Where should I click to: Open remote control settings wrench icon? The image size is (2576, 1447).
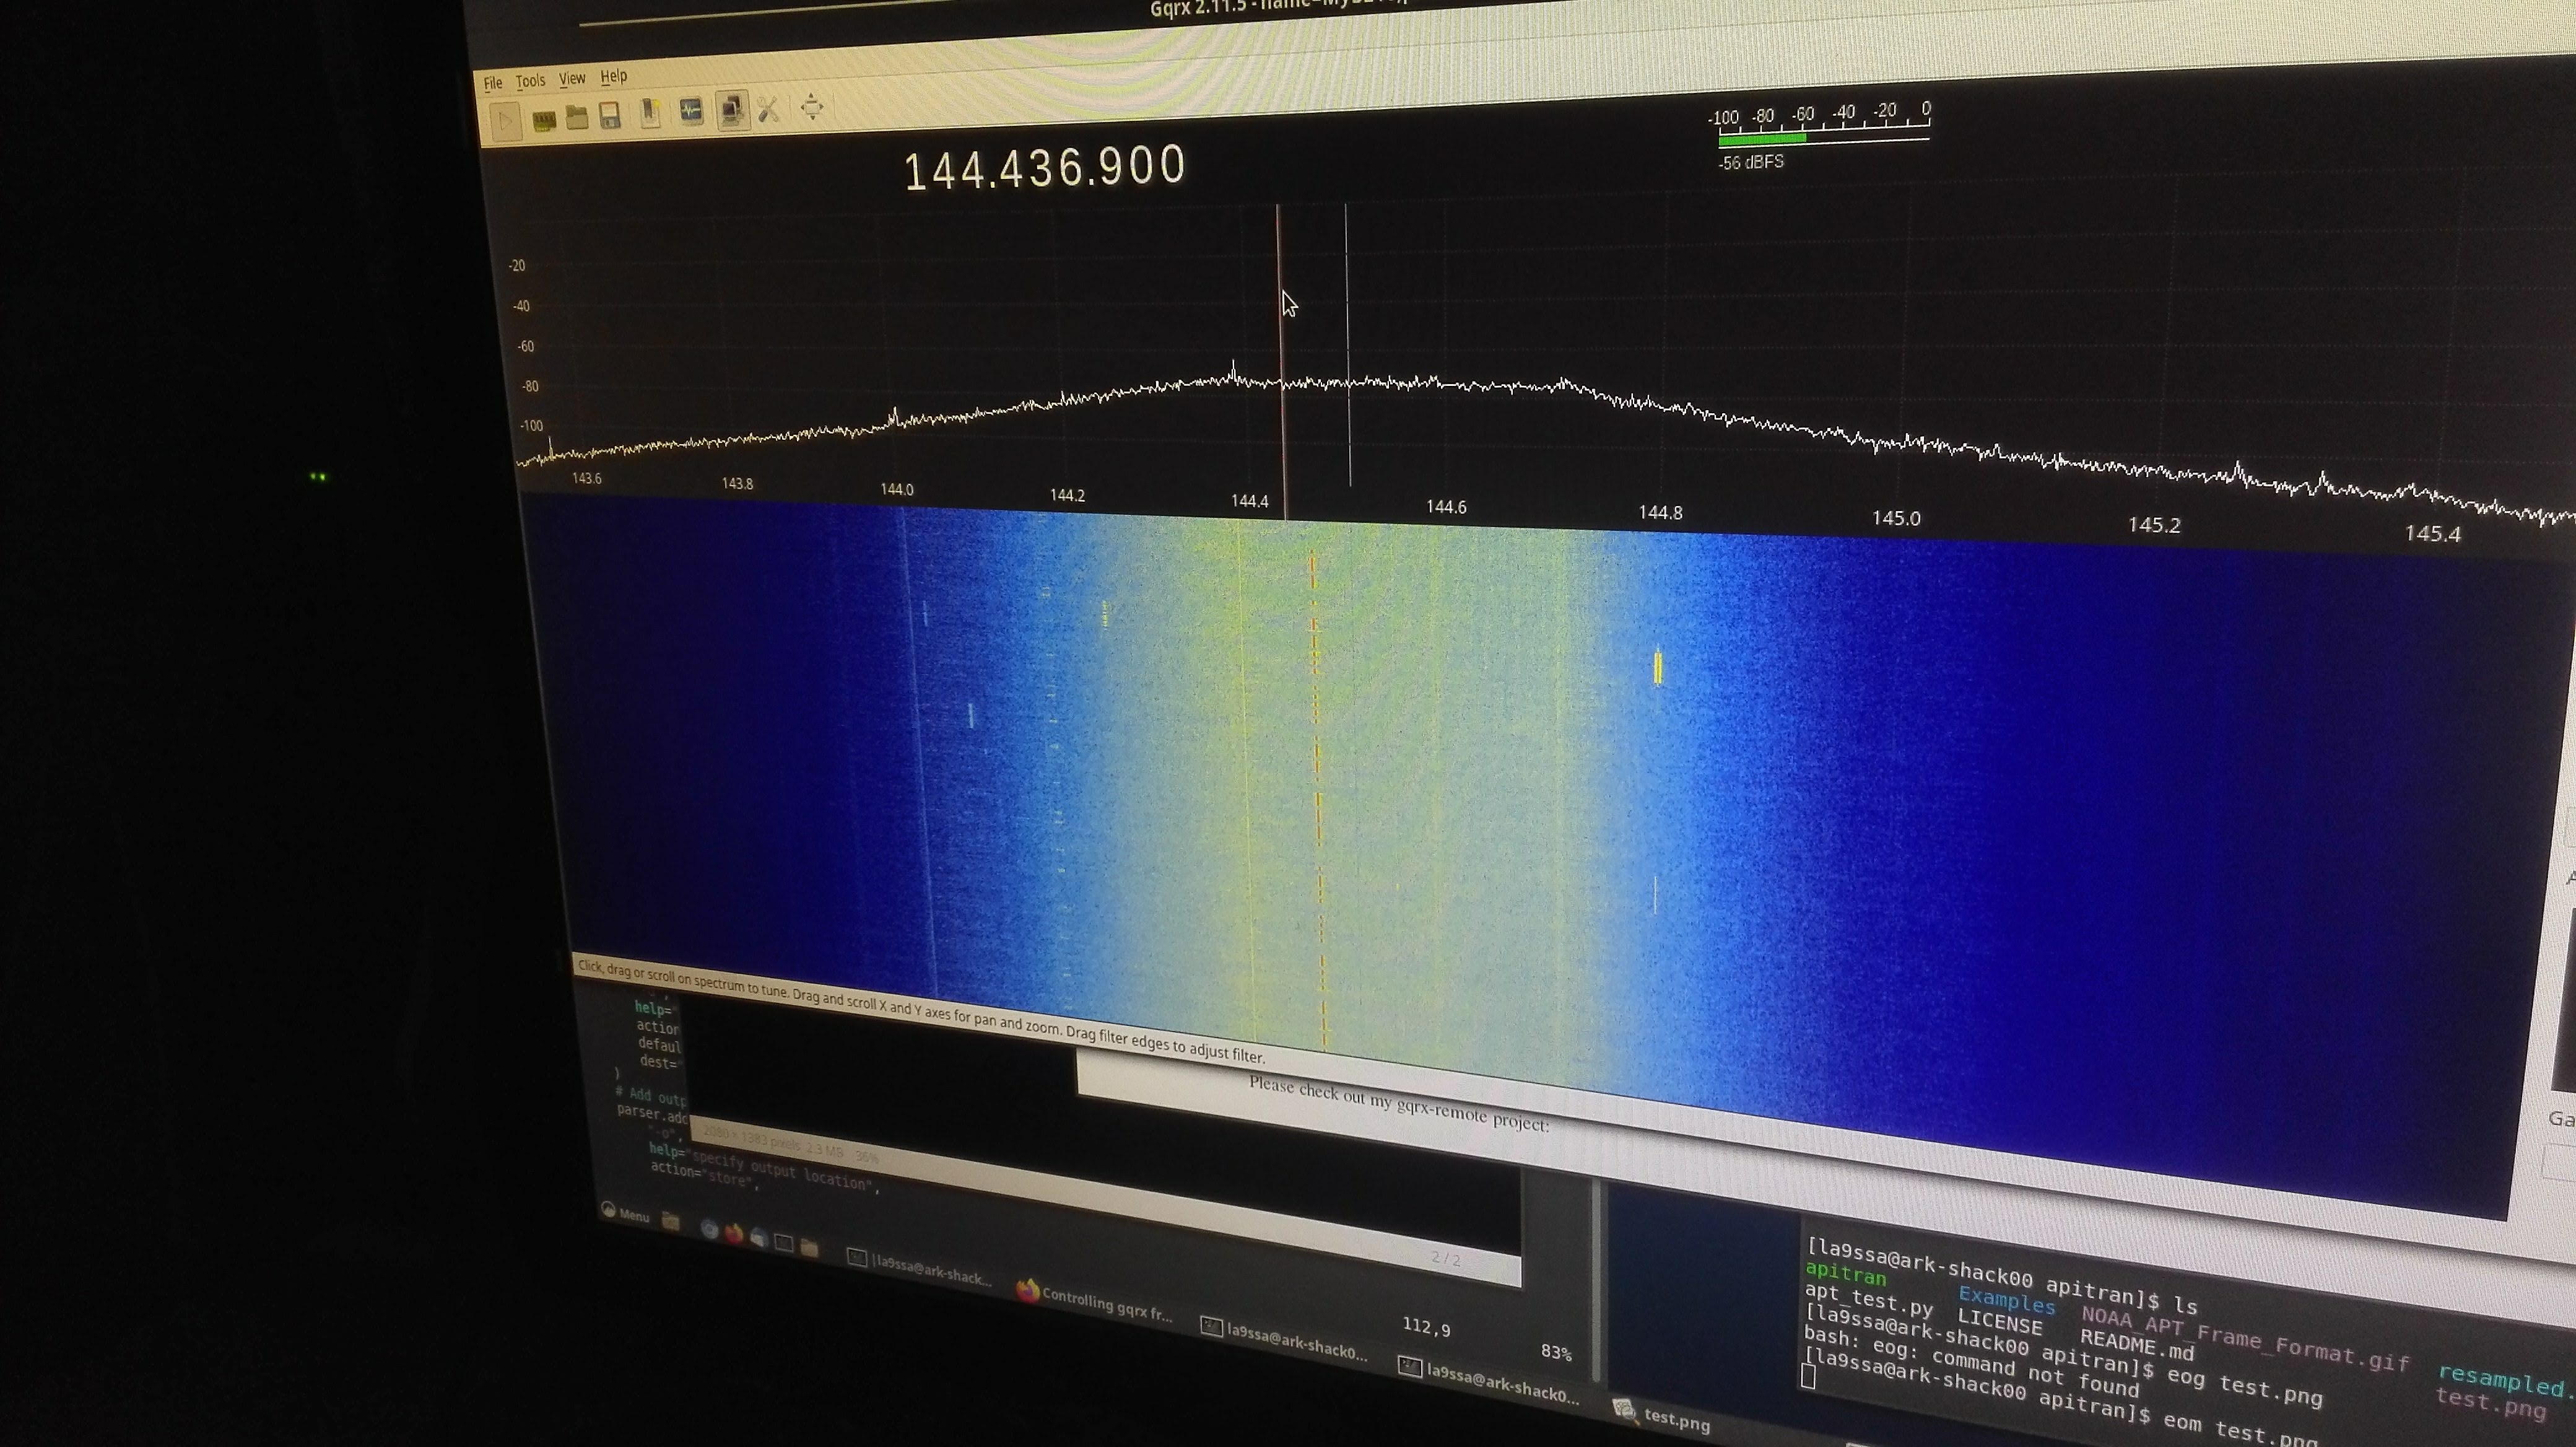[768, 108]
